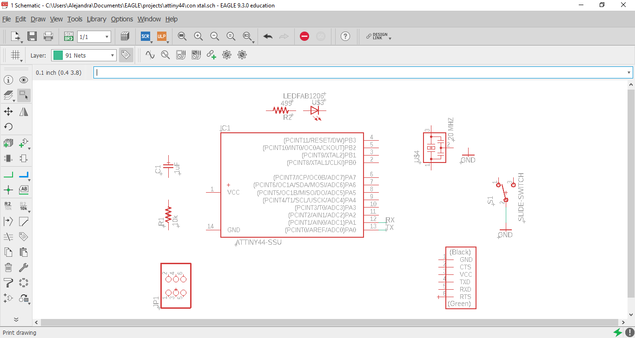Open the SCR script icon
This screenshot has width=635, height=338.
tap(146, 36)
